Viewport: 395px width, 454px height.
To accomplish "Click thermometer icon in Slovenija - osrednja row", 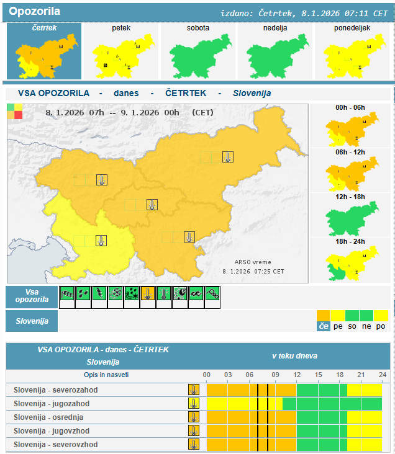I will pos(194,417).
